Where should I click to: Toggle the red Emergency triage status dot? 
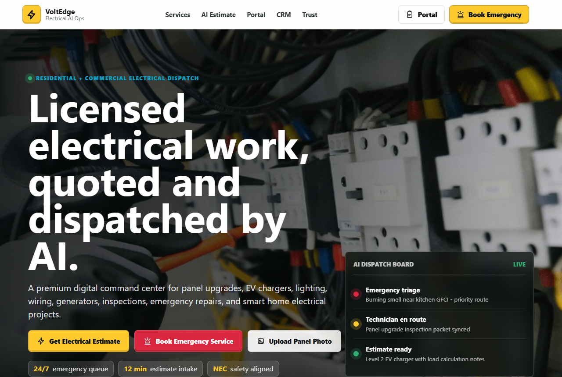point(356,294)
